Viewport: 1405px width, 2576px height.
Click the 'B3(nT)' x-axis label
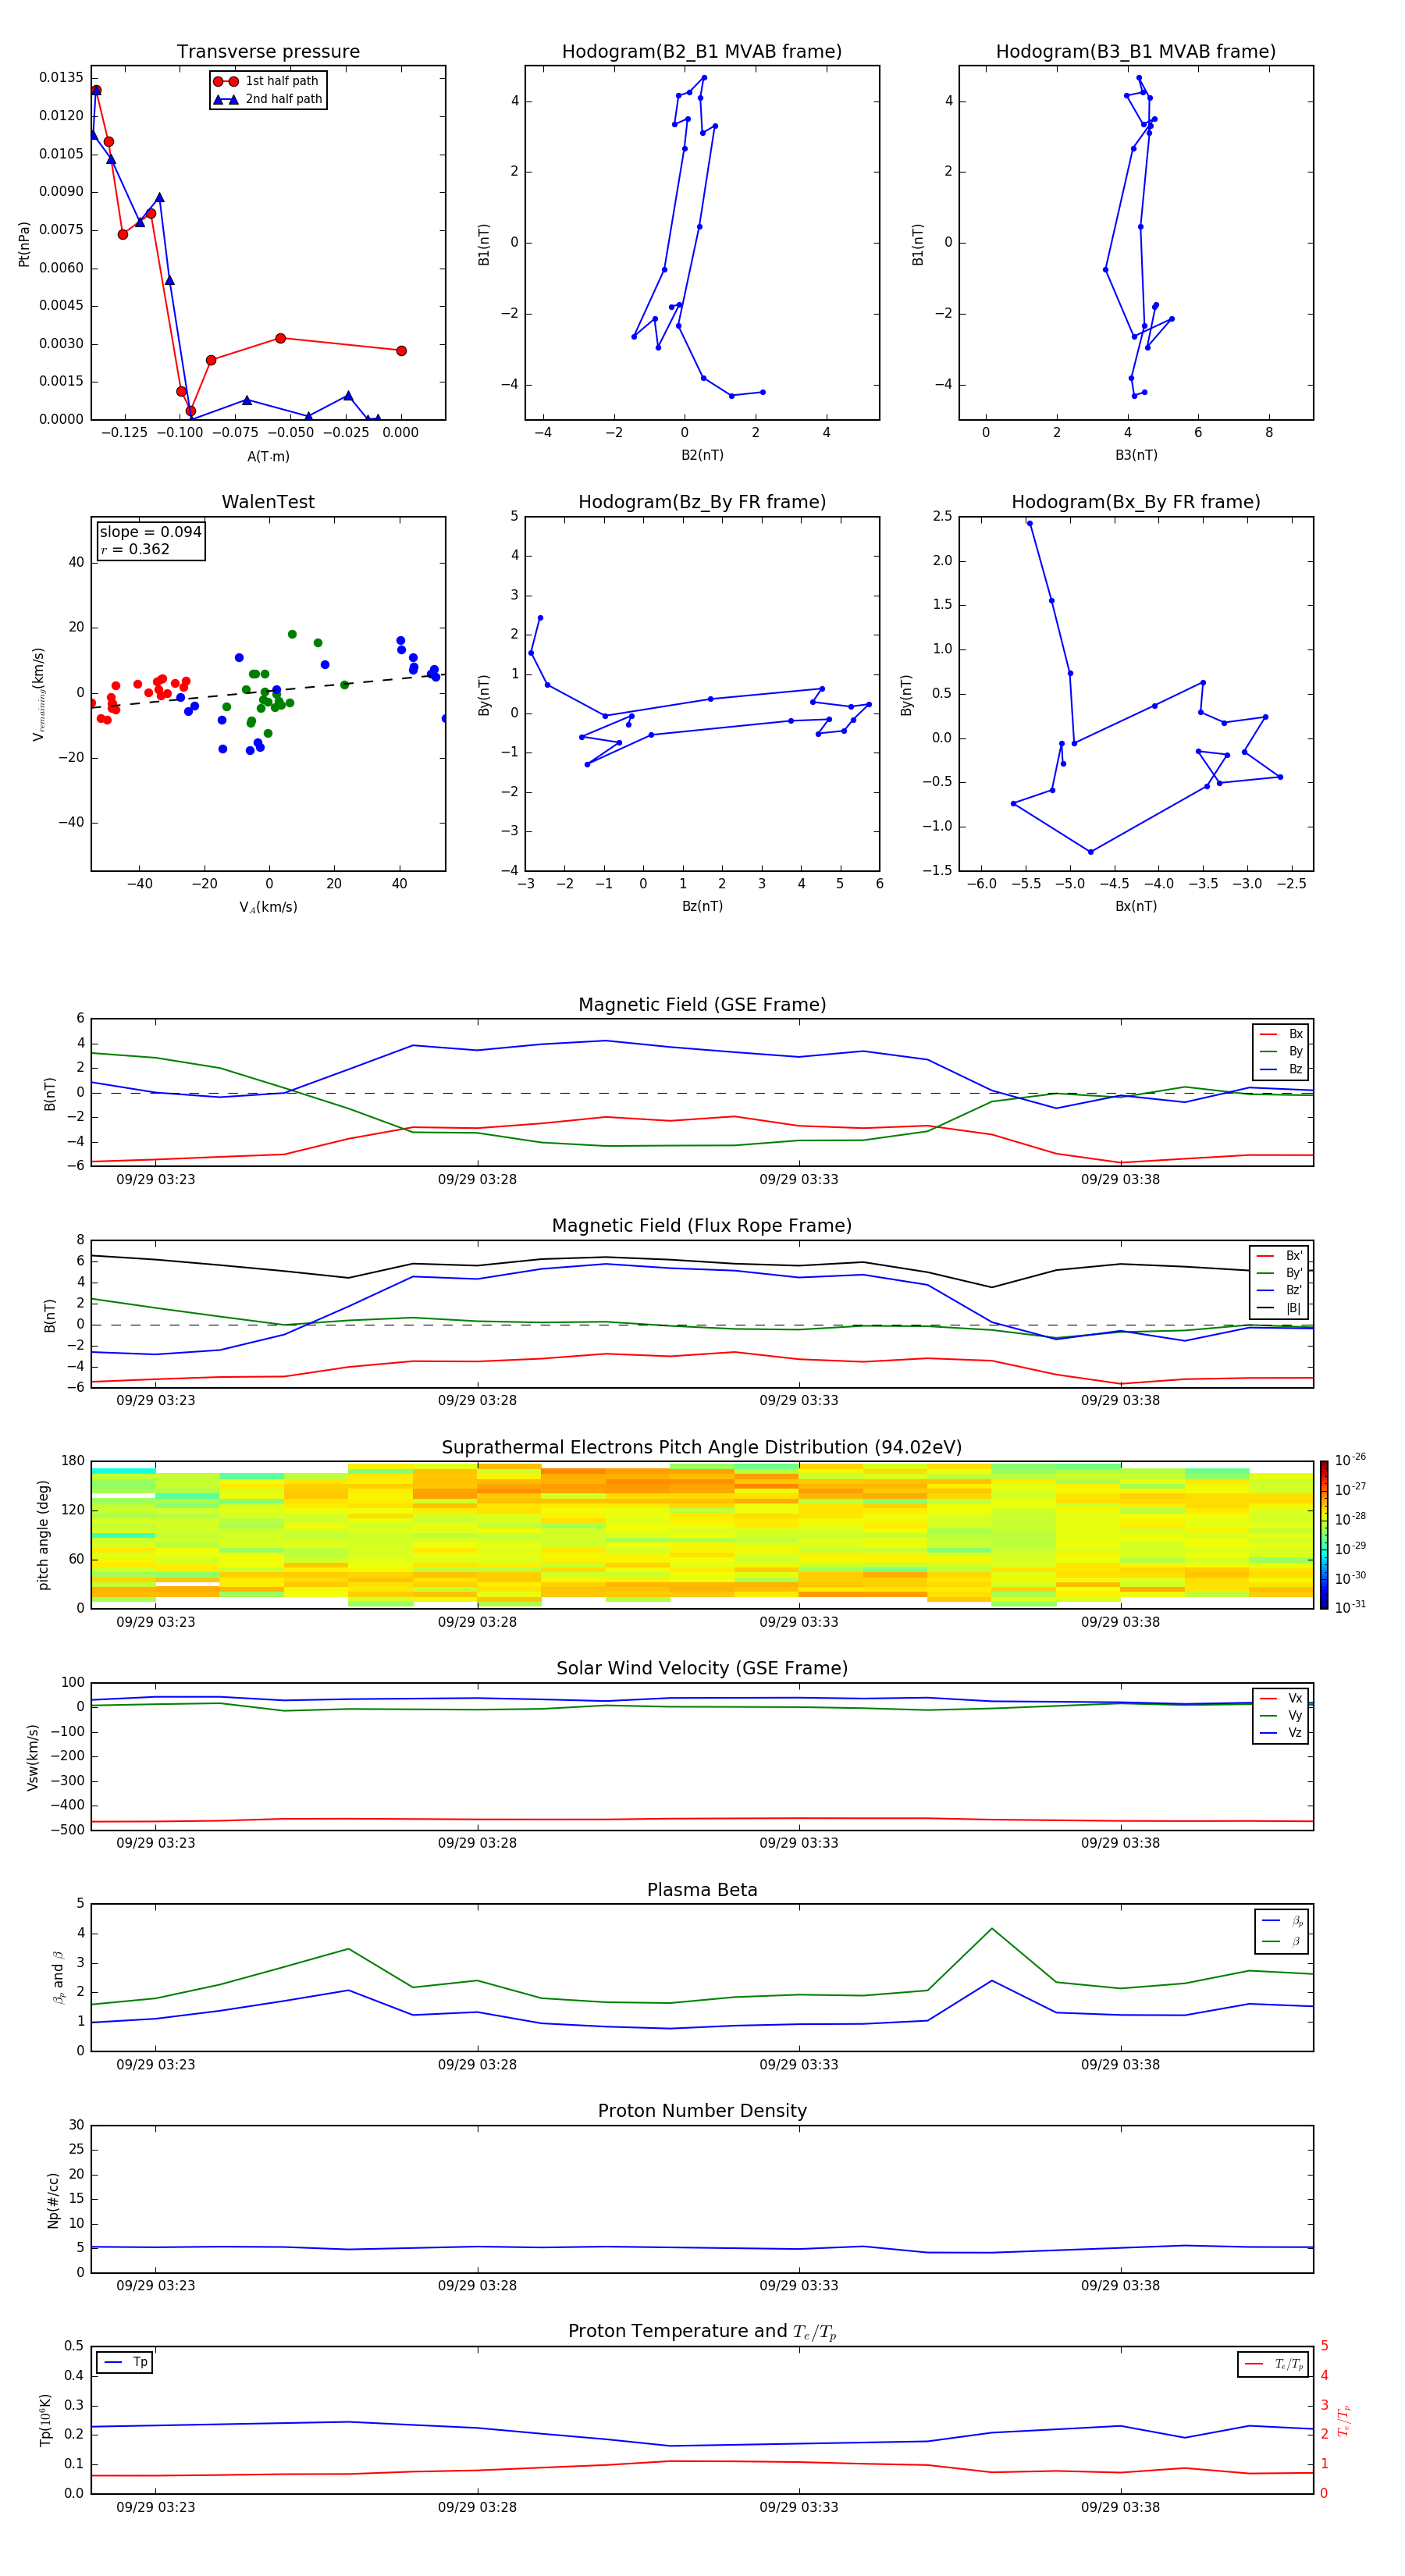click(x=1136, y=455)
